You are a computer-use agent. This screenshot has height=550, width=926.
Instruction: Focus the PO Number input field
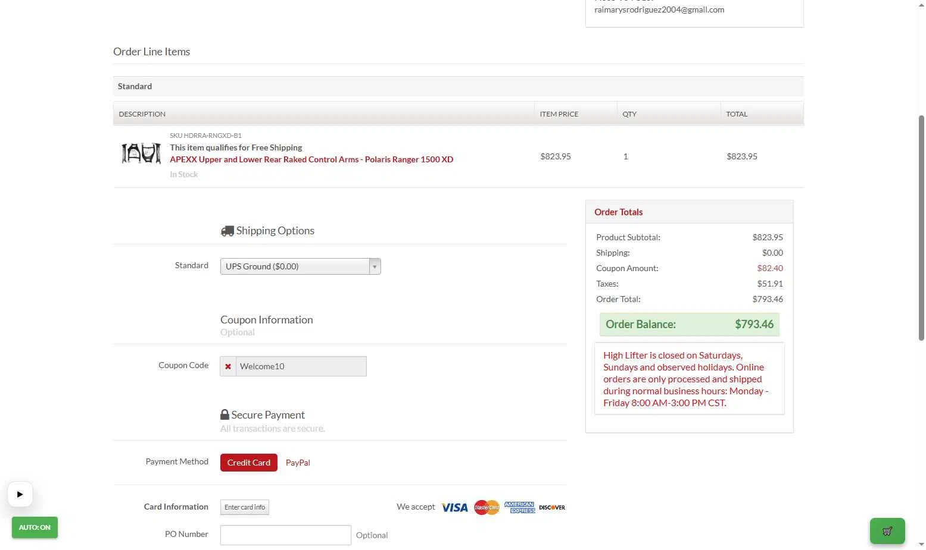click(x=286, y=535)
